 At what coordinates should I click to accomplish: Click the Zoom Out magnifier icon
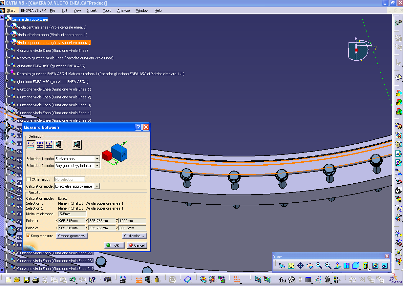click(x=328, y=266)
